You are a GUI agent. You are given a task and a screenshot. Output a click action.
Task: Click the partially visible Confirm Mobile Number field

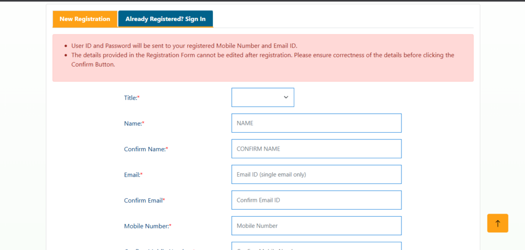click(x=316, y=246)
